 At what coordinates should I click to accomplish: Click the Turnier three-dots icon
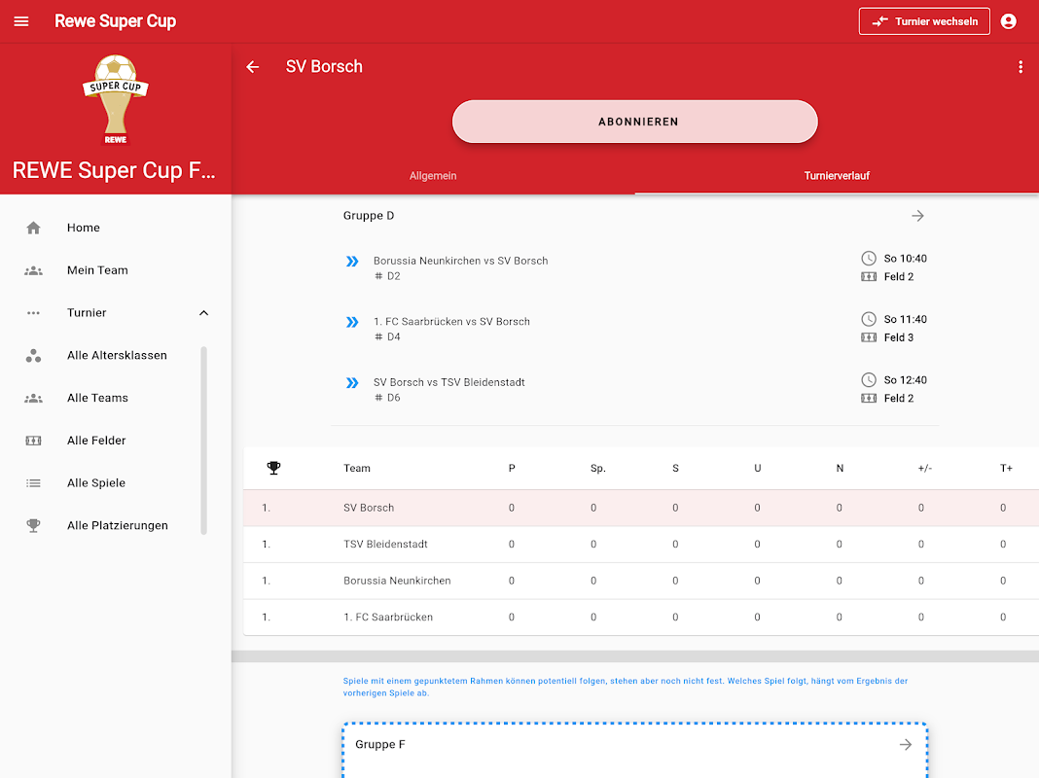point(33,313)
